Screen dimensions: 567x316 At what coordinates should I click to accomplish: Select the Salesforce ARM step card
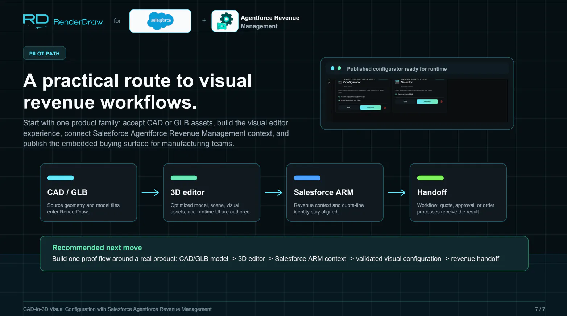pyautogui.click(x=335, y=192)
